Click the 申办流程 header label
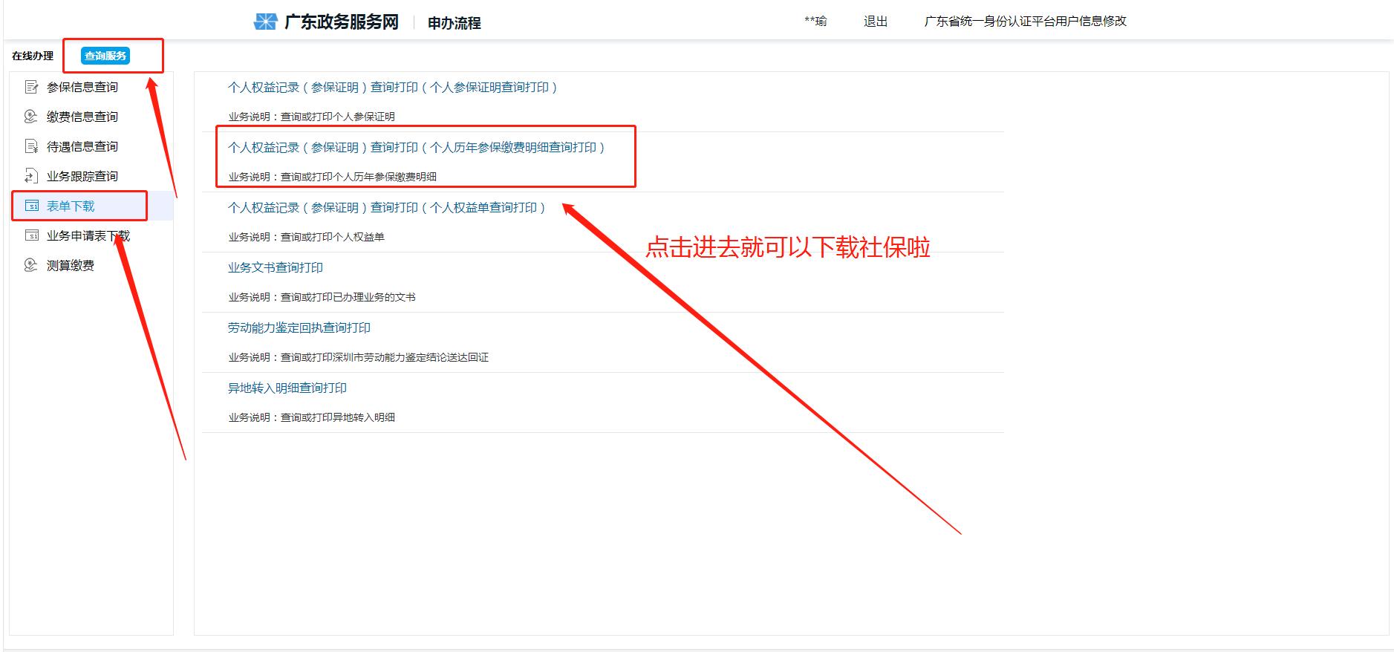The image size is (1394, 652). click(455, 23)
